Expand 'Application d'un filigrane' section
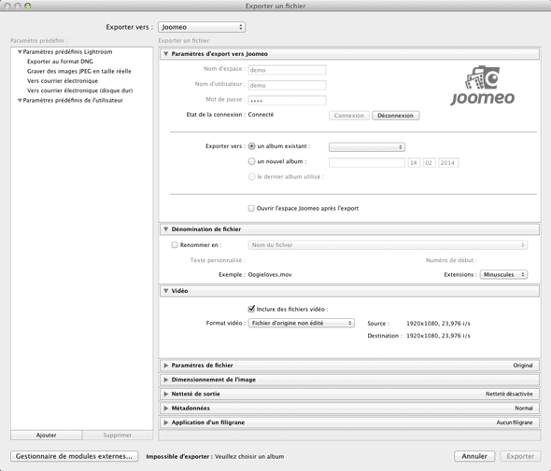551x471 pixels. [x=166, y=423]
